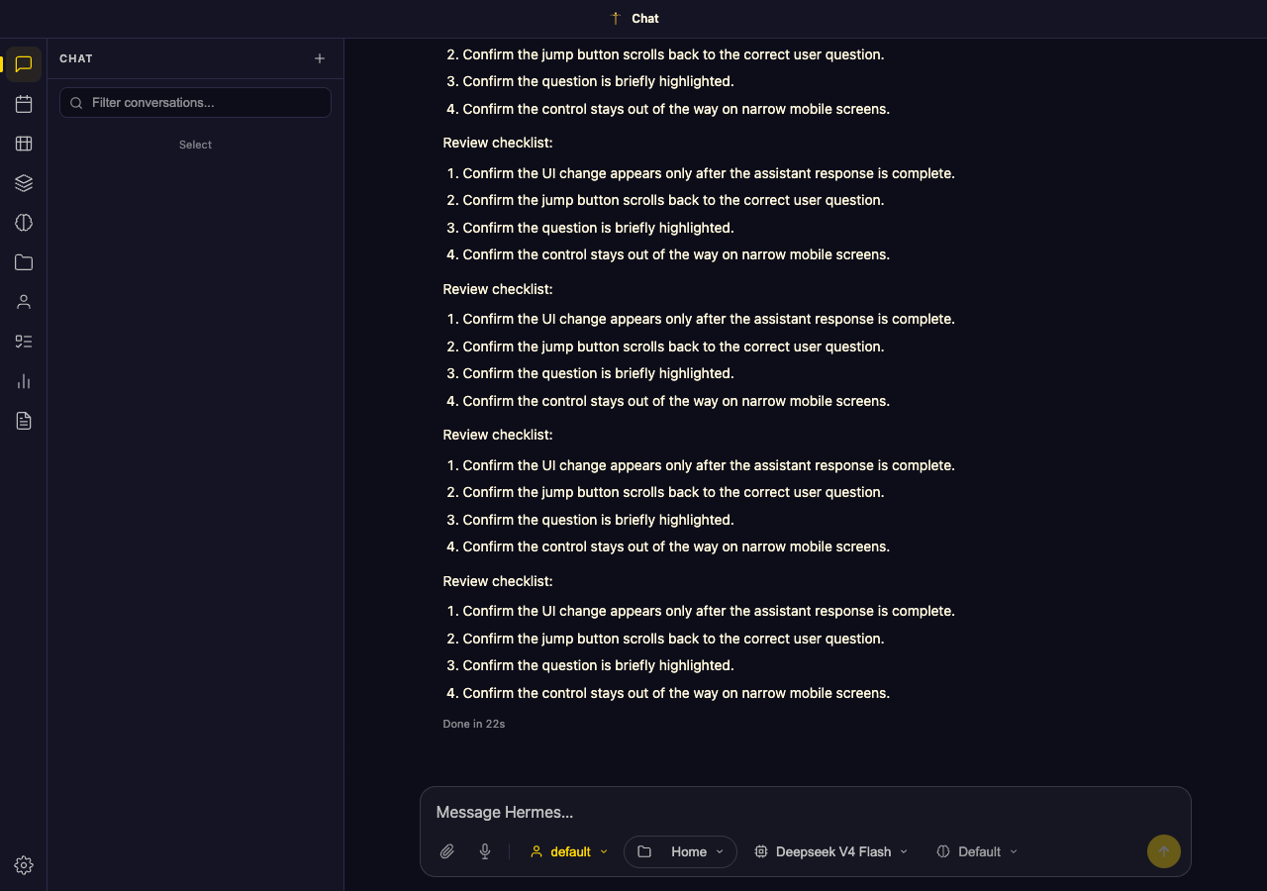Focus the Filter conversations search field

(x=195, y=103)
